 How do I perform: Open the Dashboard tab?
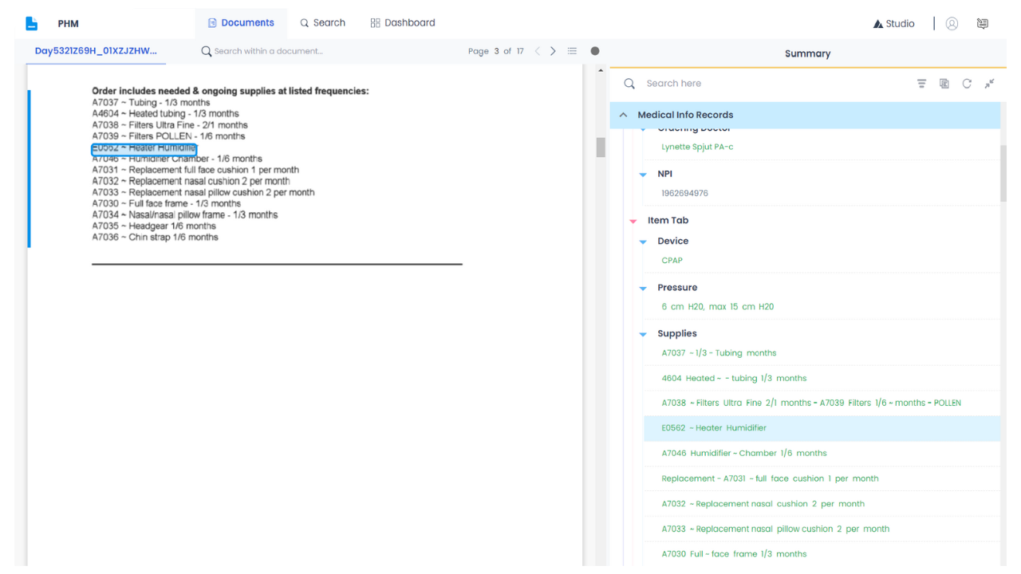tap(403, 23)
